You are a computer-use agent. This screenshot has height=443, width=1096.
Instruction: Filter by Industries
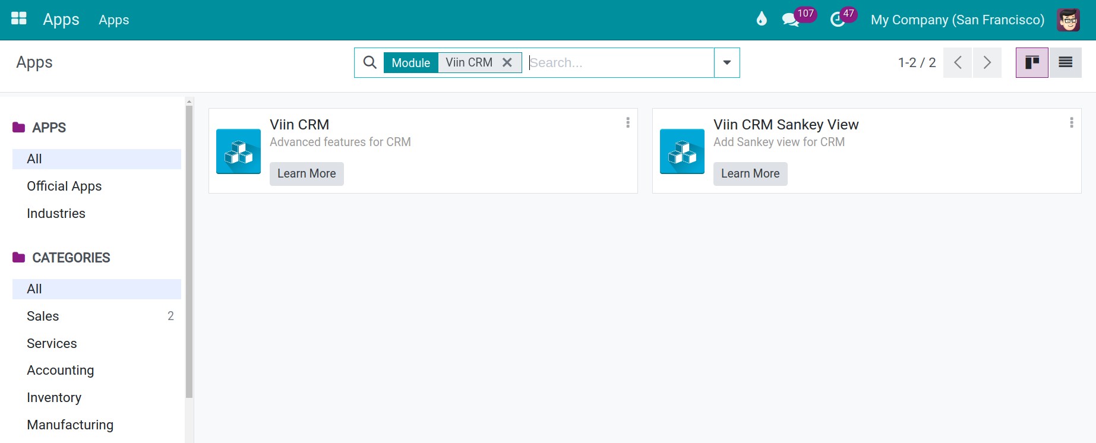click(x=97, y=213)
